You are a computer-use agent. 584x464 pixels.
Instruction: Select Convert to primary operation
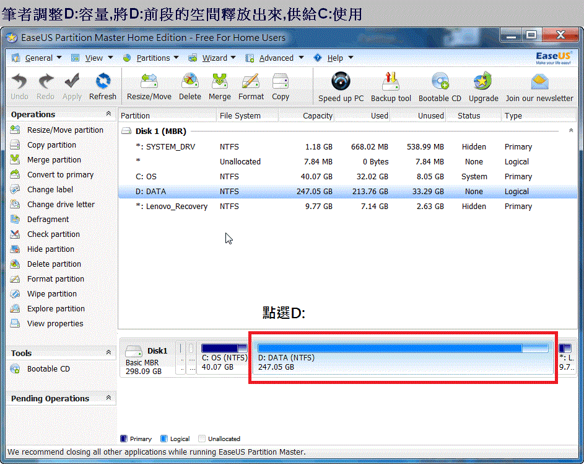pyautogui.click(x=52, y=174)
